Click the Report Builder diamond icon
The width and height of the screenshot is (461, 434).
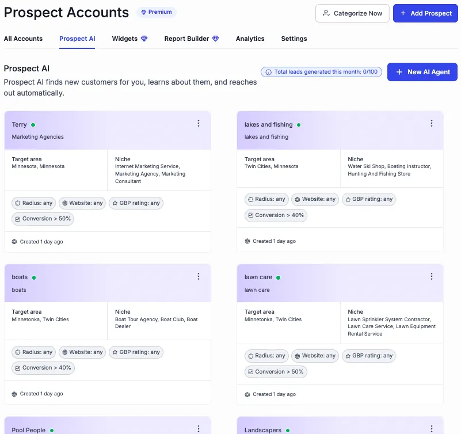[216, 39]
